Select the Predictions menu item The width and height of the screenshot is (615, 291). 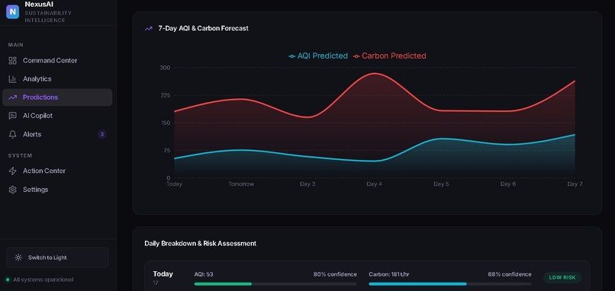[x=57, y=98]
